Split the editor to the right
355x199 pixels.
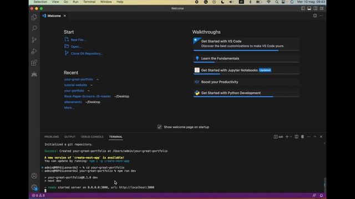(315, 15)
